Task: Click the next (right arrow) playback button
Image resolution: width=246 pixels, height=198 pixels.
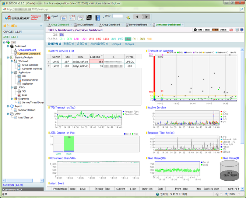Action: click(146, 17)
